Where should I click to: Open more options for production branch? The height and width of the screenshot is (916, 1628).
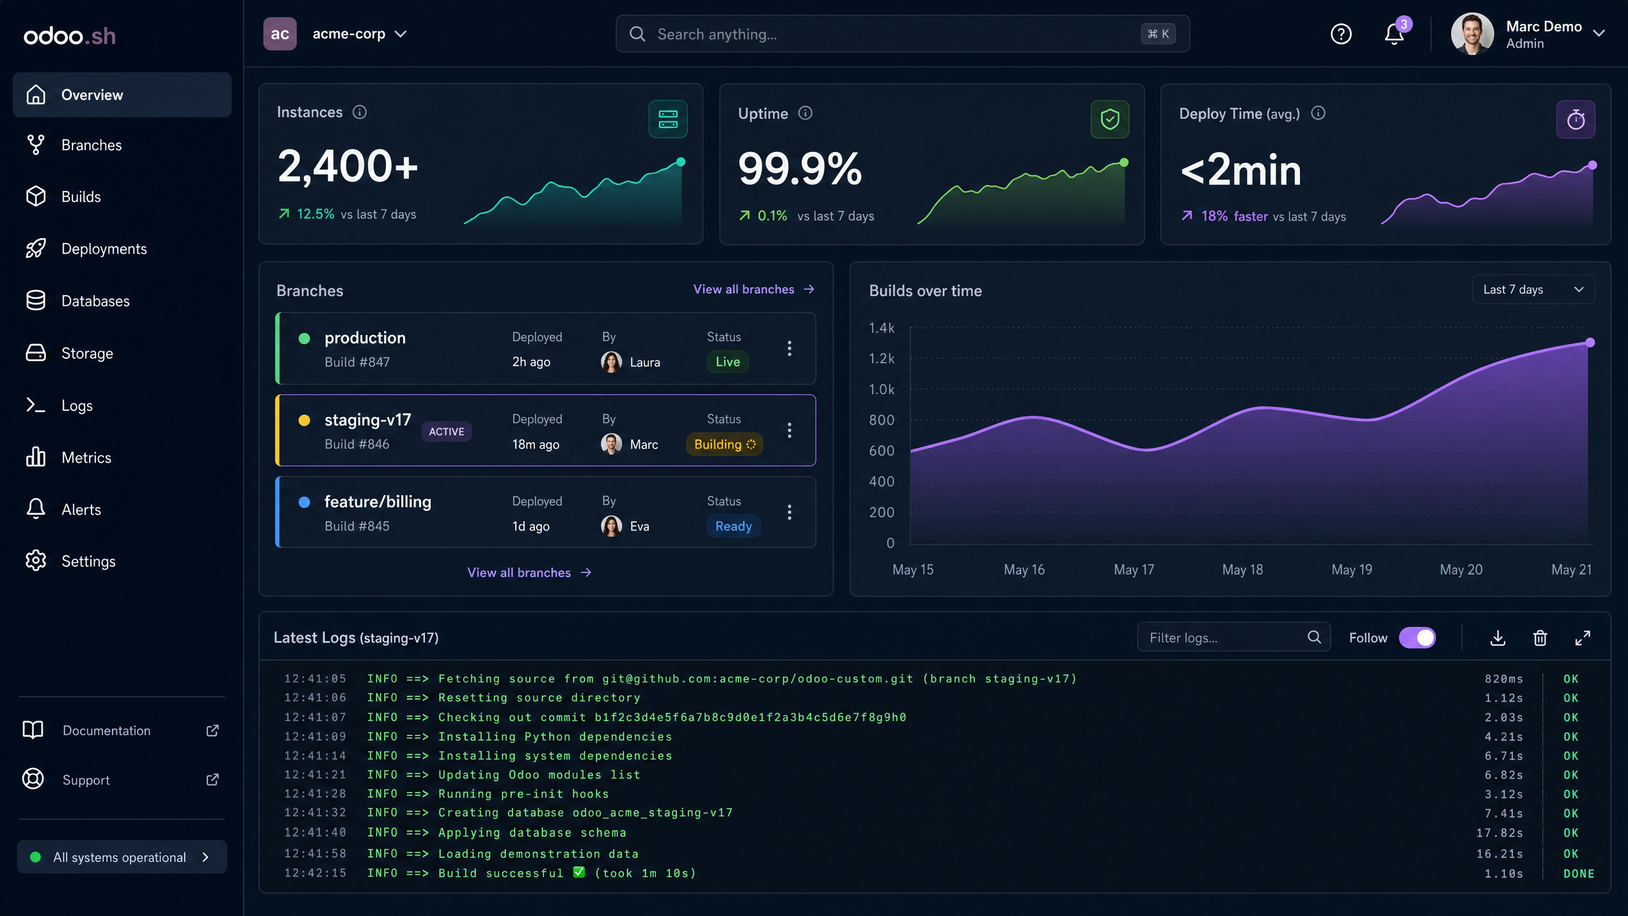(x=789, y=349)
